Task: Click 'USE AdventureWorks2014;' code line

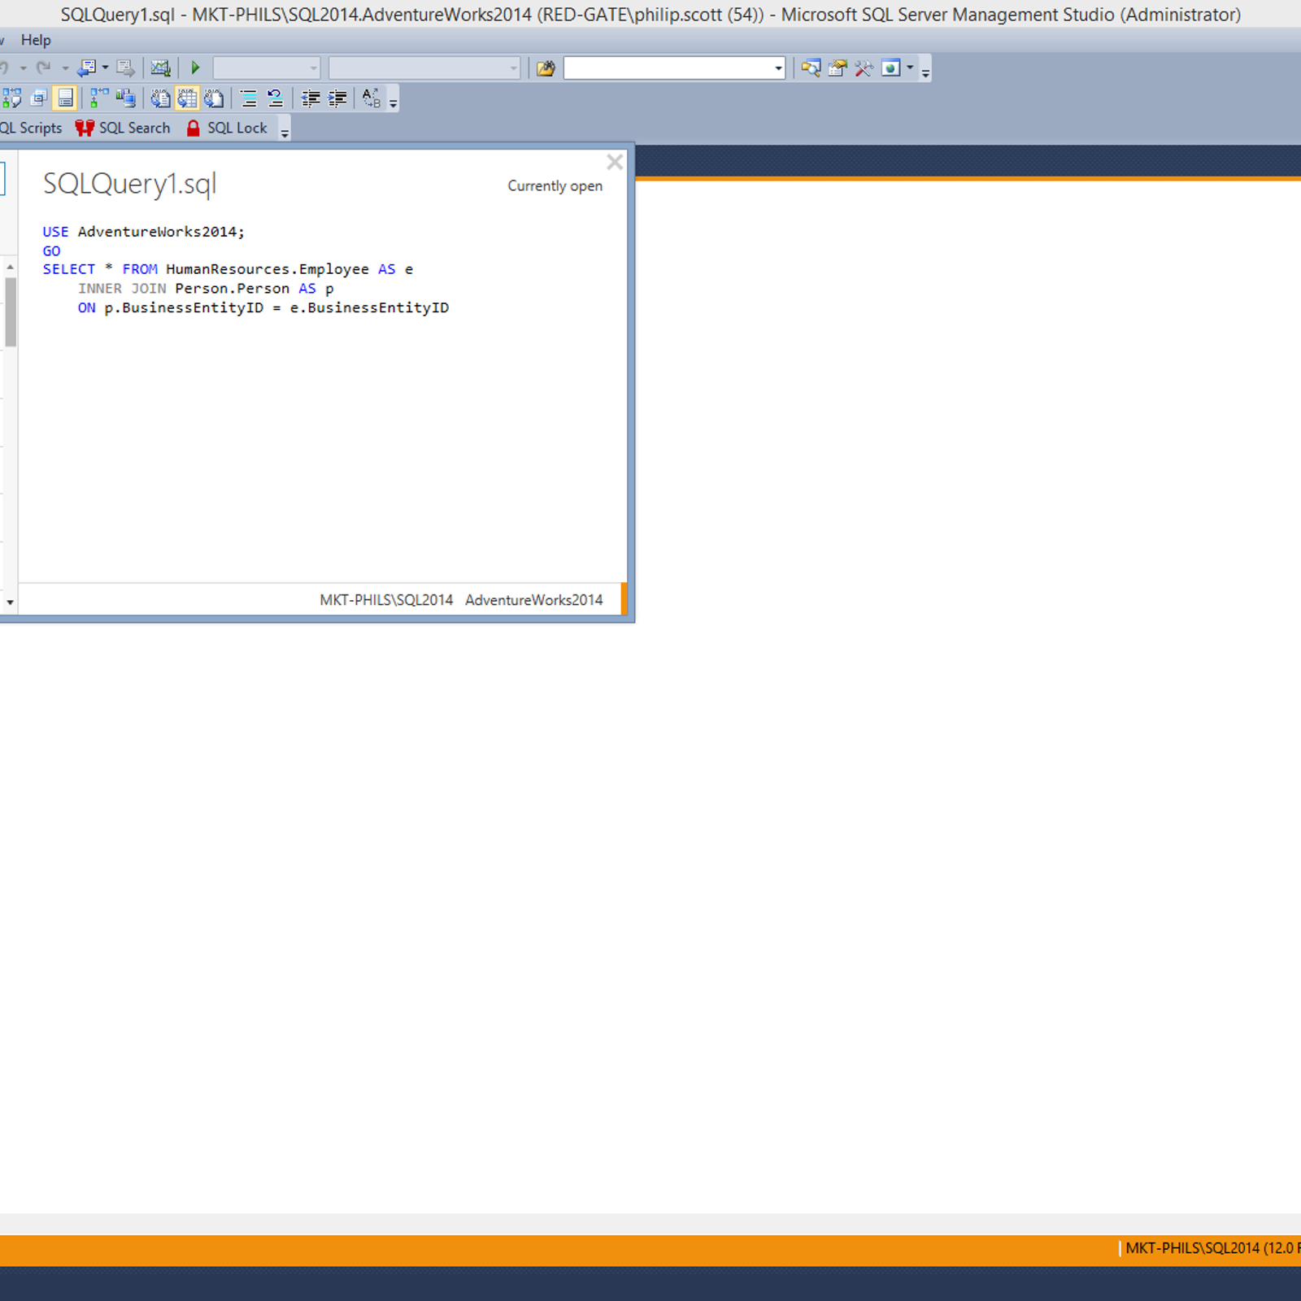Action: (x=143, y=232)
